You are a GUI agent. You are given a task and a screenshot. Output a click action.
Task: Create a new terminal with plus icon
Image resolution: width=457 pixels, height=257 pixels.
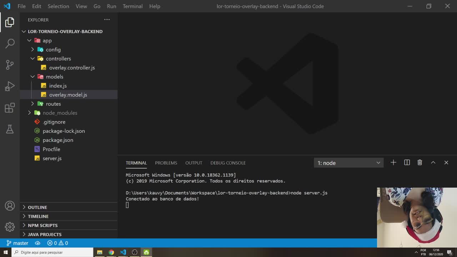[x=393, y=162]
